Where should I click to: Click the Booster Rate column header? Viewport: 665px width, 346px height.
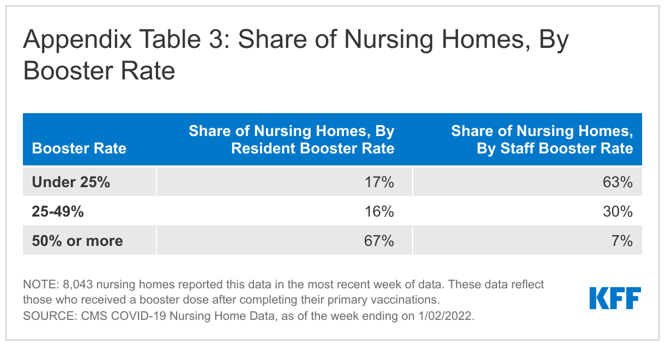[79, 149]
